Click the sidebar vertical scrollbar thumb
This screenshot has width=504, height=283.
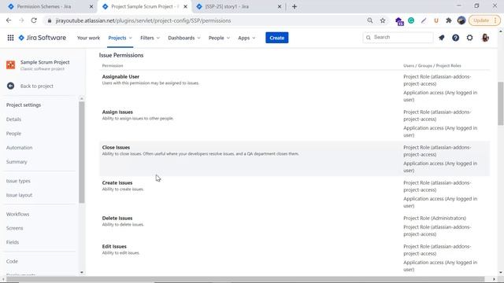pyautogui.click(x=82, y=152)
